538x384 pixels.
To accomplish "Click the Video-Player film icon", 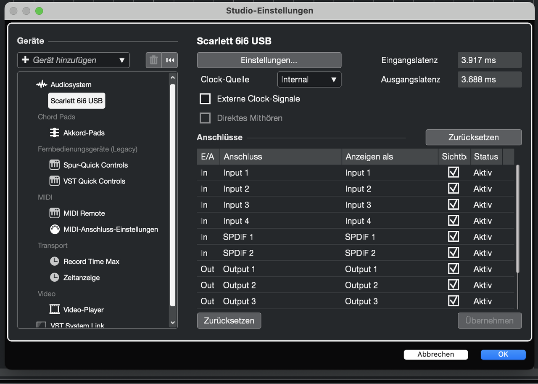I will coord(54,309).
